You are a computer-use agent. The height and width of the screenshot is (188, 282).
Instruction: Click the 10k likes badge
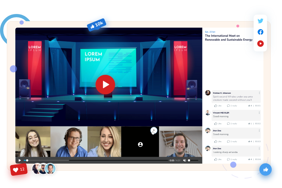pos(96,24)
